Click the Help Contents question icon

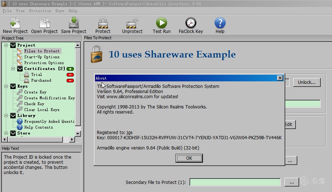coord(20,127)
